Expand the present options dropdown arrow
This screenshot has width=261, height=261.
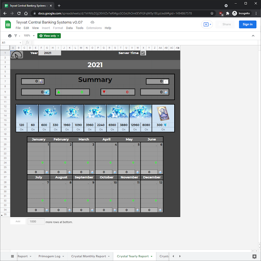point(210,24)
